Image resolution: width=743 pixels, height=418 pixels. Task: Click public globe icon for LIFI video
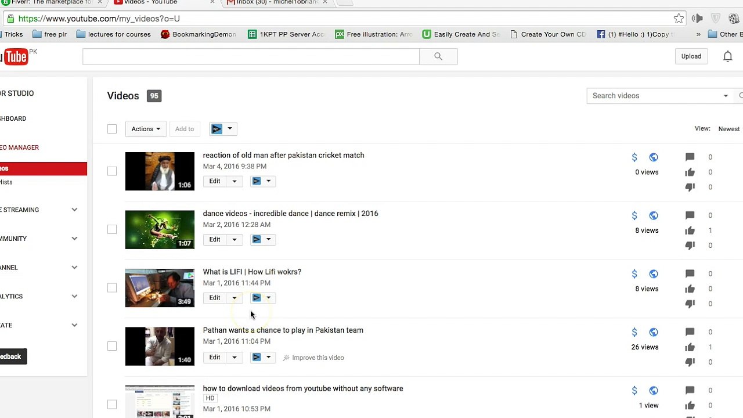654,273
